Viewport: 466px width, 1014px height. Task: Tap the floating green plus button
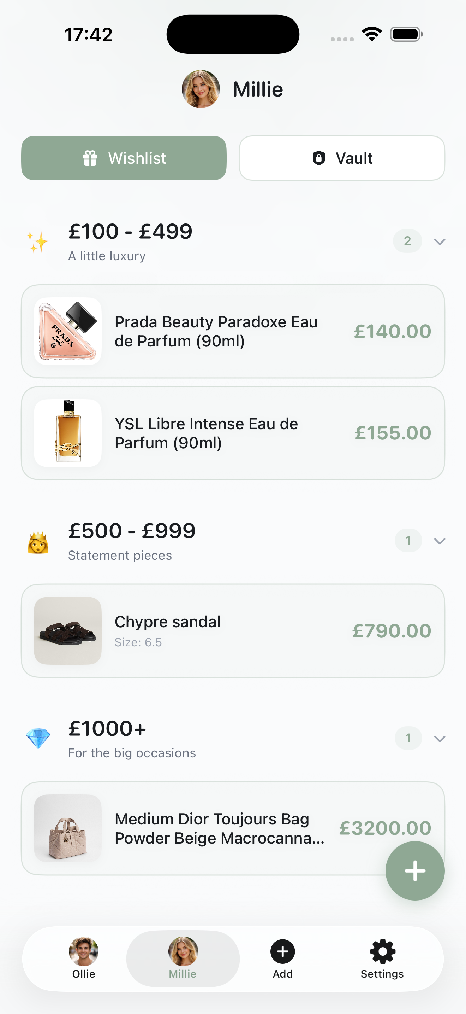click(414, 870)
